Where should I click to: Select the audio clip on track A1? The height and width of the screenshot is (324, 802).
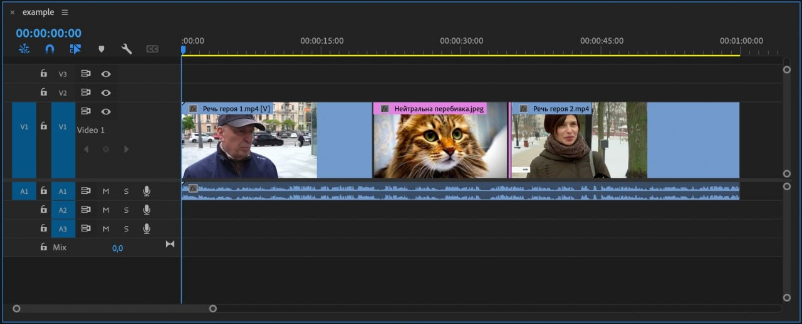461,191
